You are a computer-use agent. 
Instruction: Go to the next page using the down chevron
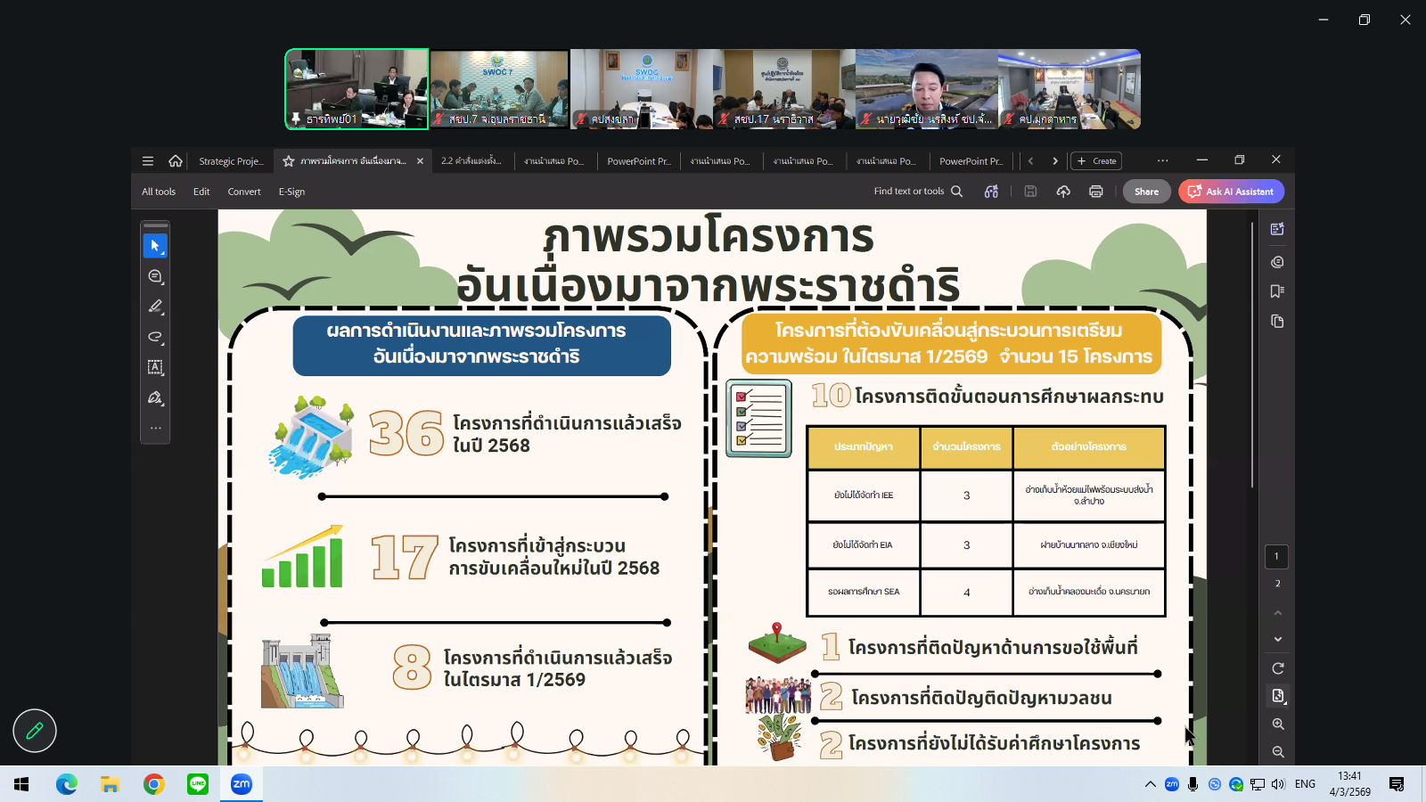[x=1277, y=639]
